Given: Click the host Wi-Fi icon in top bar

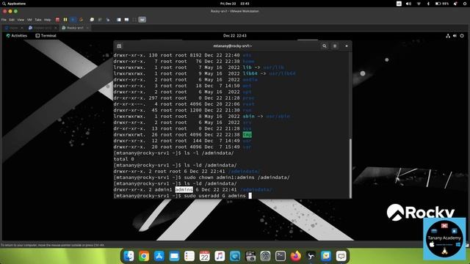Looking at the screenshot, I should point(419,4).
